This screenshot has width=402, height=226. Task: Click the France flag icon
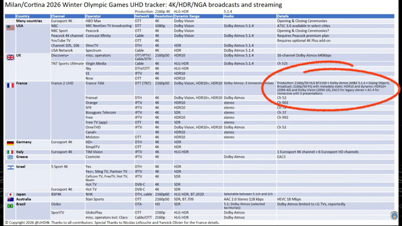pyautogui.click(x=10, y=85)
